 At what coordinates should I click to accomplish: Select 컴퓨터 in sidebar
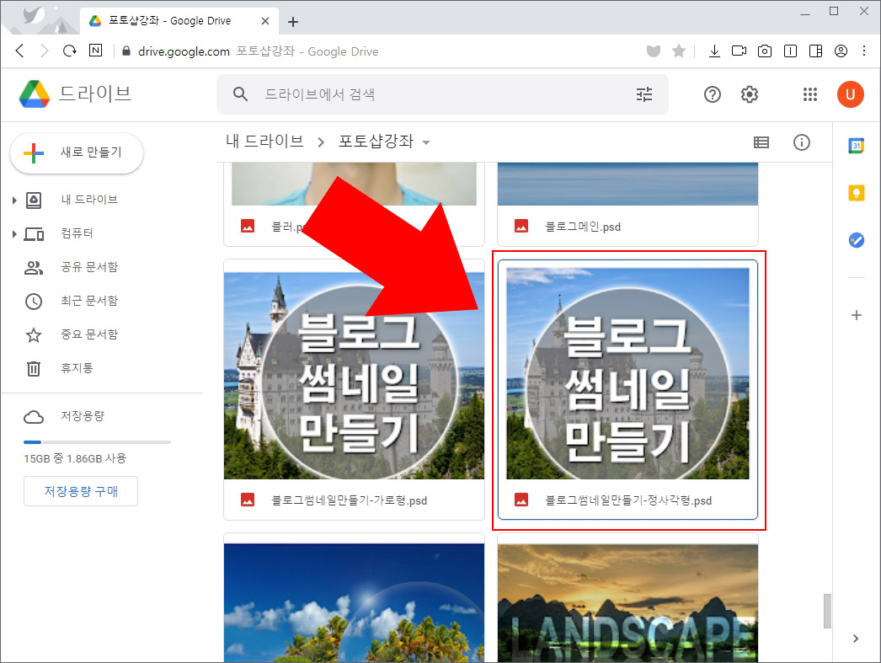[x=77, y=233]
